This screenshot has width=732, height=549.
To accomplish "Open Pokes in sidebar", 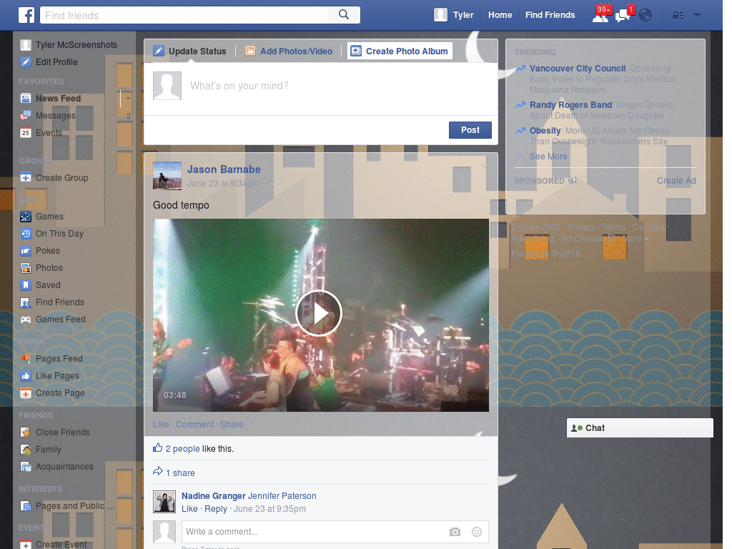I will [40, 251].
